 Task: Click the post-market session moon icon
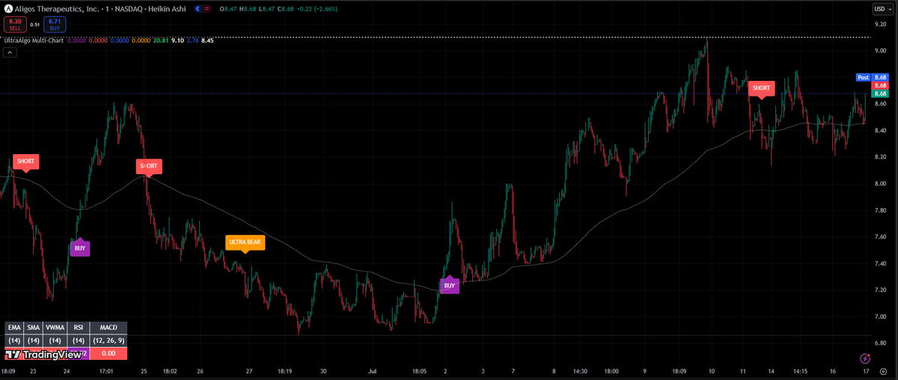(197, 9)
